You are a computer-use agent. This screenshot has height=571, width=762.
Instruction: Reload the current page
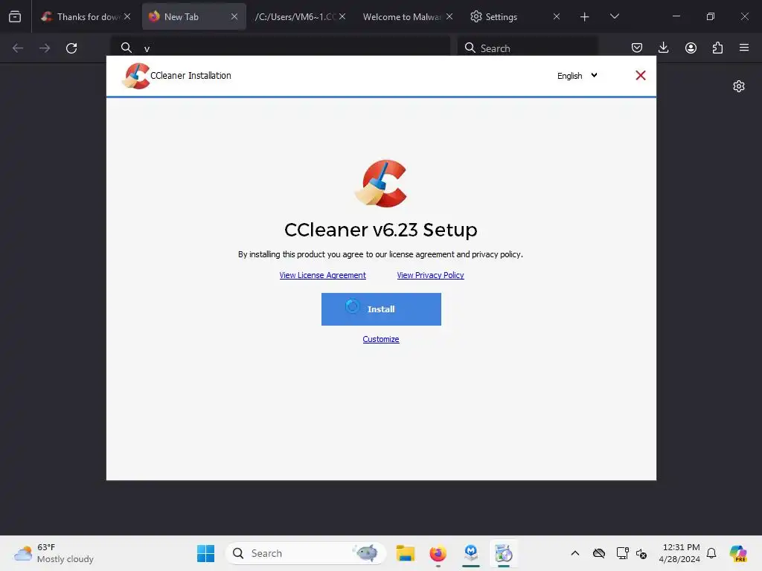click(71, 48)
